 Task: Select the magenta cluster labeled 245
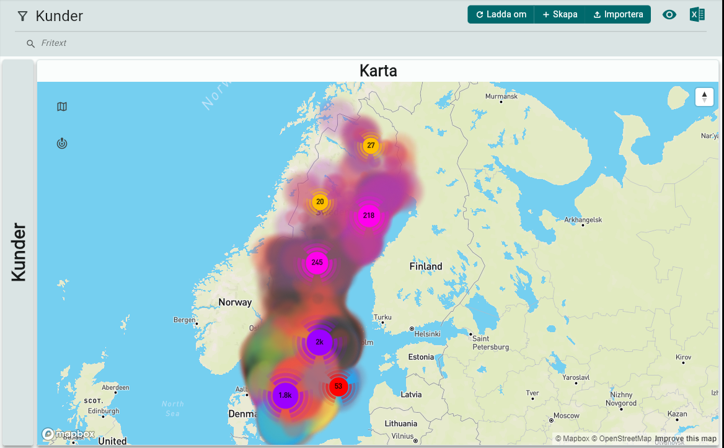(317, 263)
